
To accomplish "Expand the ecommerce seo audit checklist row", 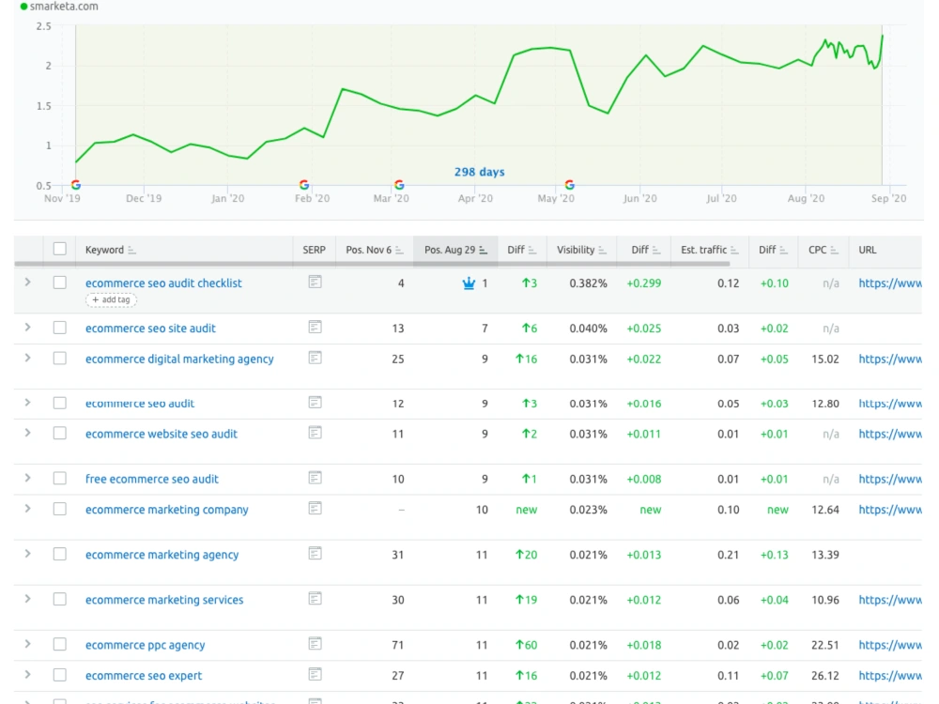I will click(x=27, y=282).
